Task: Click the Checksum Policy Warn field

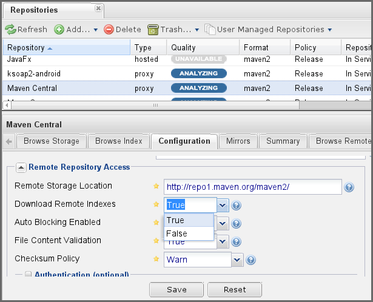Action: click(x=198, y=260)
